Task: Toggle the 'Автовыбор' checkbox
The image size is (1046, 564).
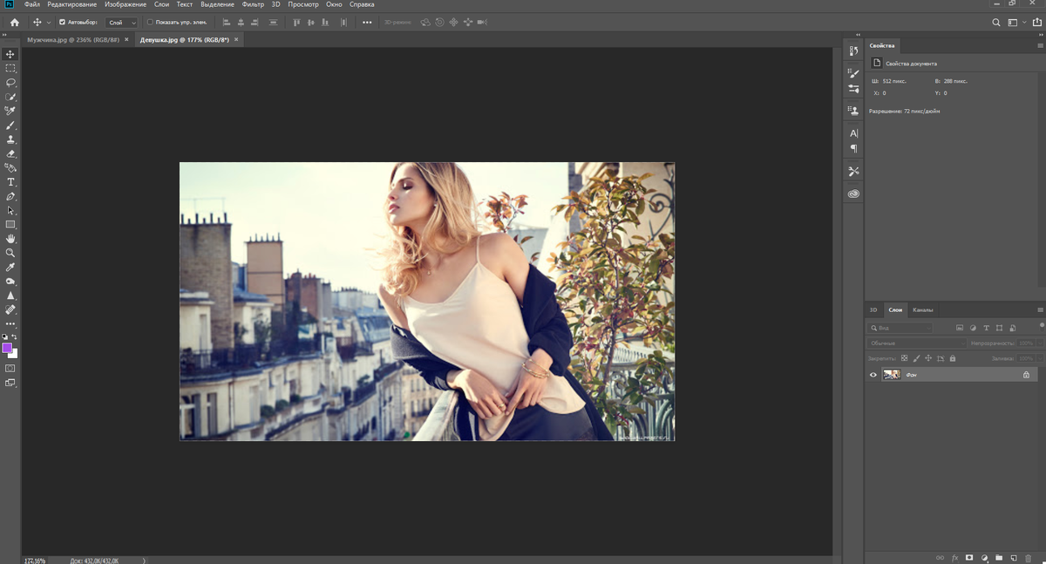Action: (62, 22)
